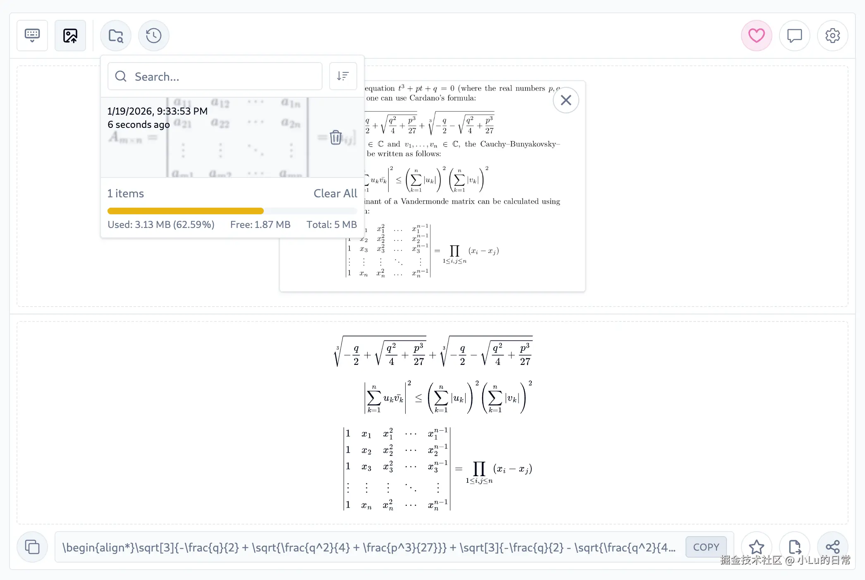Close the uploaded image preview
Viewport: 865px width, 580px height.
pos(566,100)
